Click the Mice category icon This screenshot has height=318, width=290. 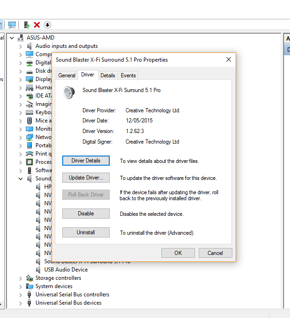30,121
